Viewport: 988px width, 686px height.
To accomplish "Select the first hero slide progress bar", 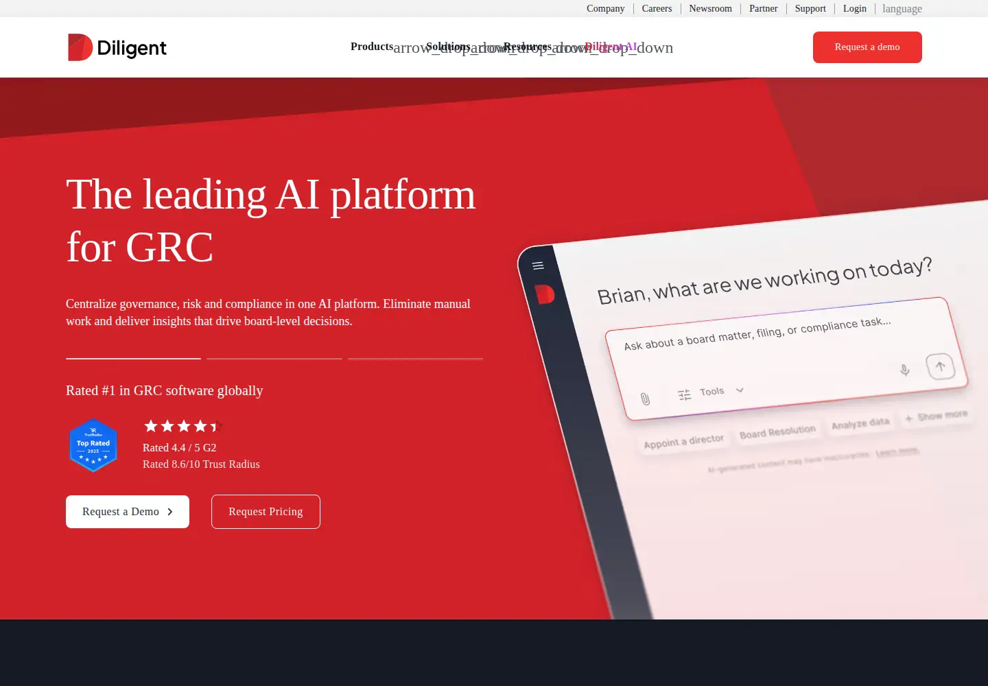I will tap(133, 358).
